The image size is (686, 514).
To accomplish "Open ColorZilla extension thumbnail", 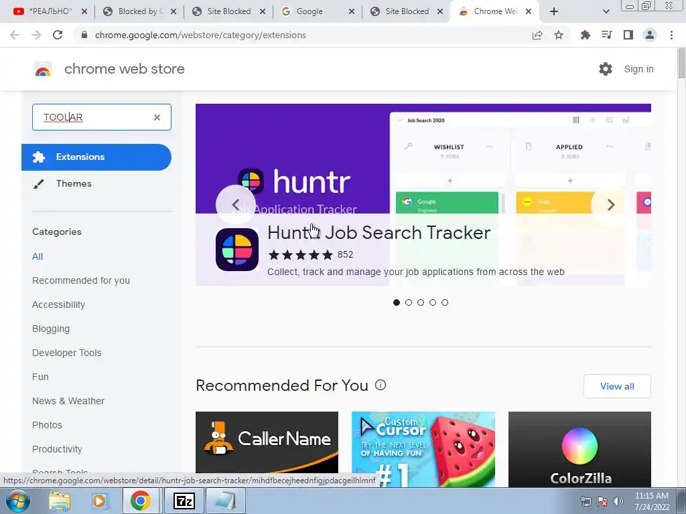I will (579, 449).
